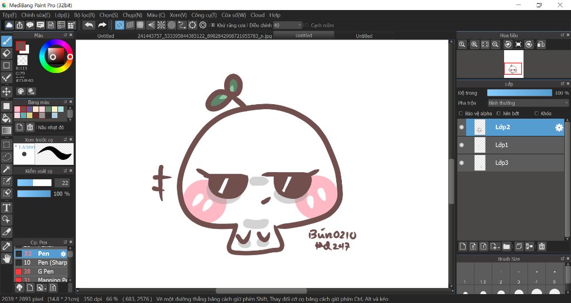Select the Magic Wand tool
Image resolution: width=571 pixels, height=303 pixels.
pyautogui.click(x=7, y=169)
